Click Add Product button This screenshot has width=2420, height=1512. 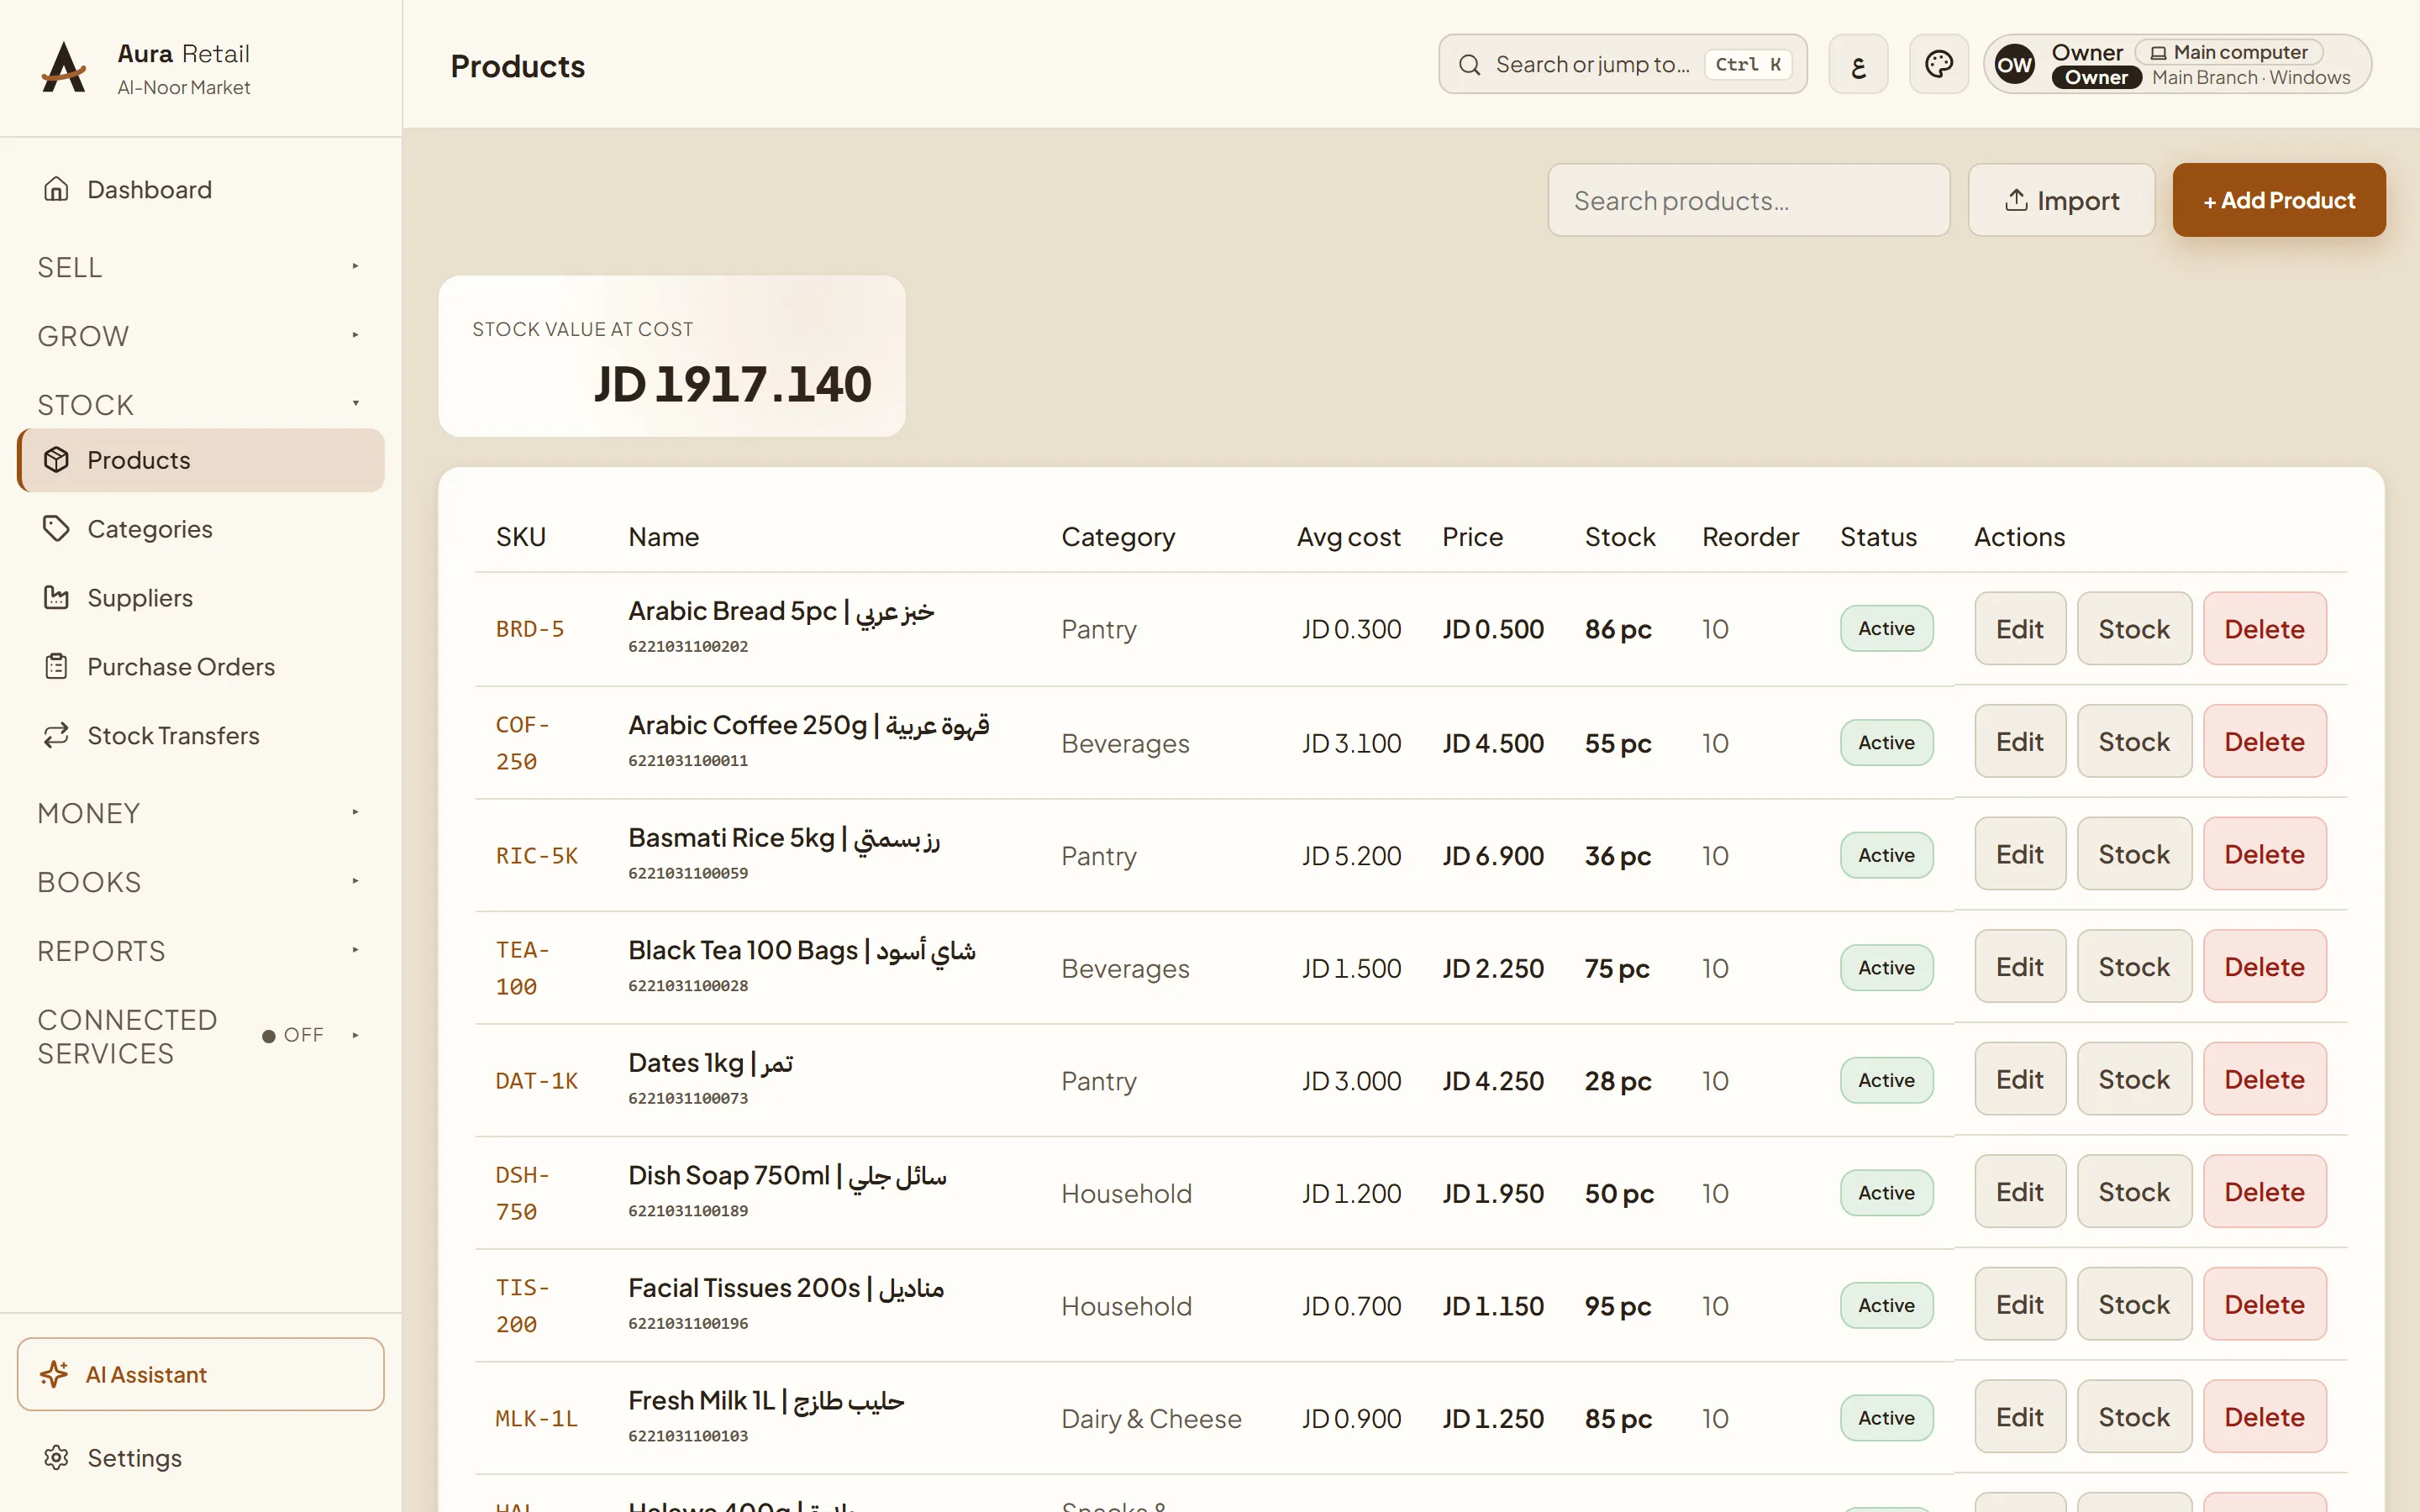(2279, 200)
